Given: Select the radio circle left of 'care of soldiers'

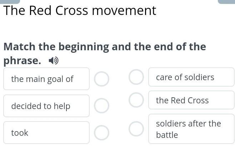Looking at the screenshot, I should (136, 77).
